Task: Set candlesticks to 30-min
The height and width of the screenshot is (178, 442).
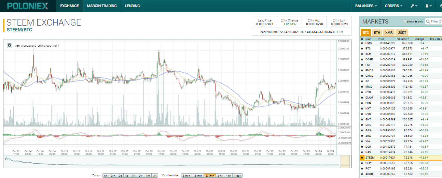Action: (209, 175)
